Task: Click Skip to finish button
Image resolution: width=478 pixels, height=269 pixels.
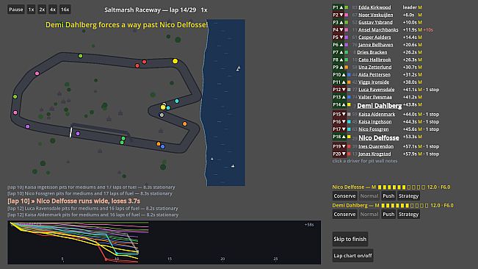Action: click(x=350, y=239)
